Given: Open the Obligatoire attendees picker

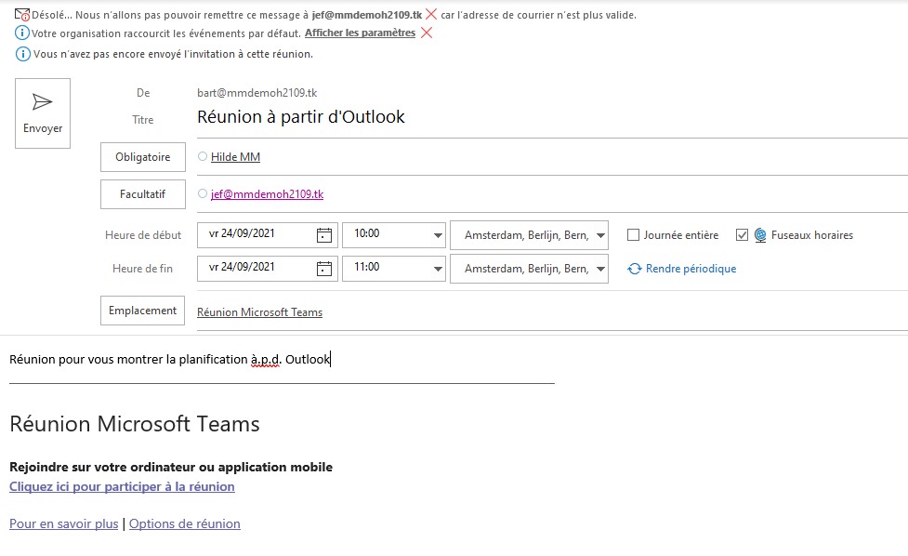Looking at the screenshot, I should [143, 157].
